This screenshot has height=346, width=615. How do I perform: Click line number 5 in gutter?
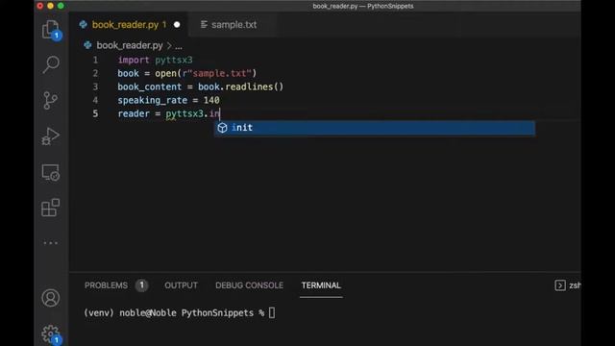95,113
